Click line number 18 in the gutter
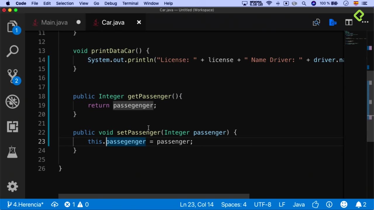Screen dimensions: 374x210 [42, 96]
